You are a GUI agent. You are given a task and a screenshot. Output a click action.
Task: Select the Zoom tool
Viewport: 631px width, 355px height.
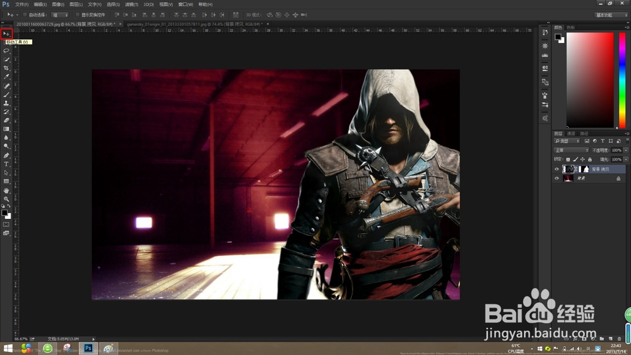tap(6, 199)
